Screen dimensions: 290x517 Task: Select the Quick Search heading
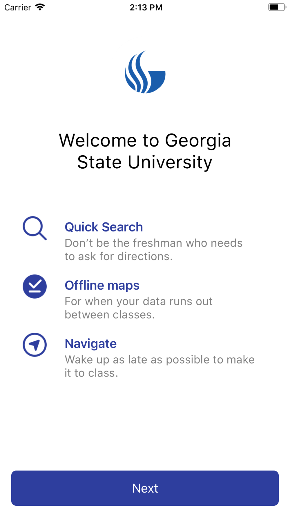104,227
